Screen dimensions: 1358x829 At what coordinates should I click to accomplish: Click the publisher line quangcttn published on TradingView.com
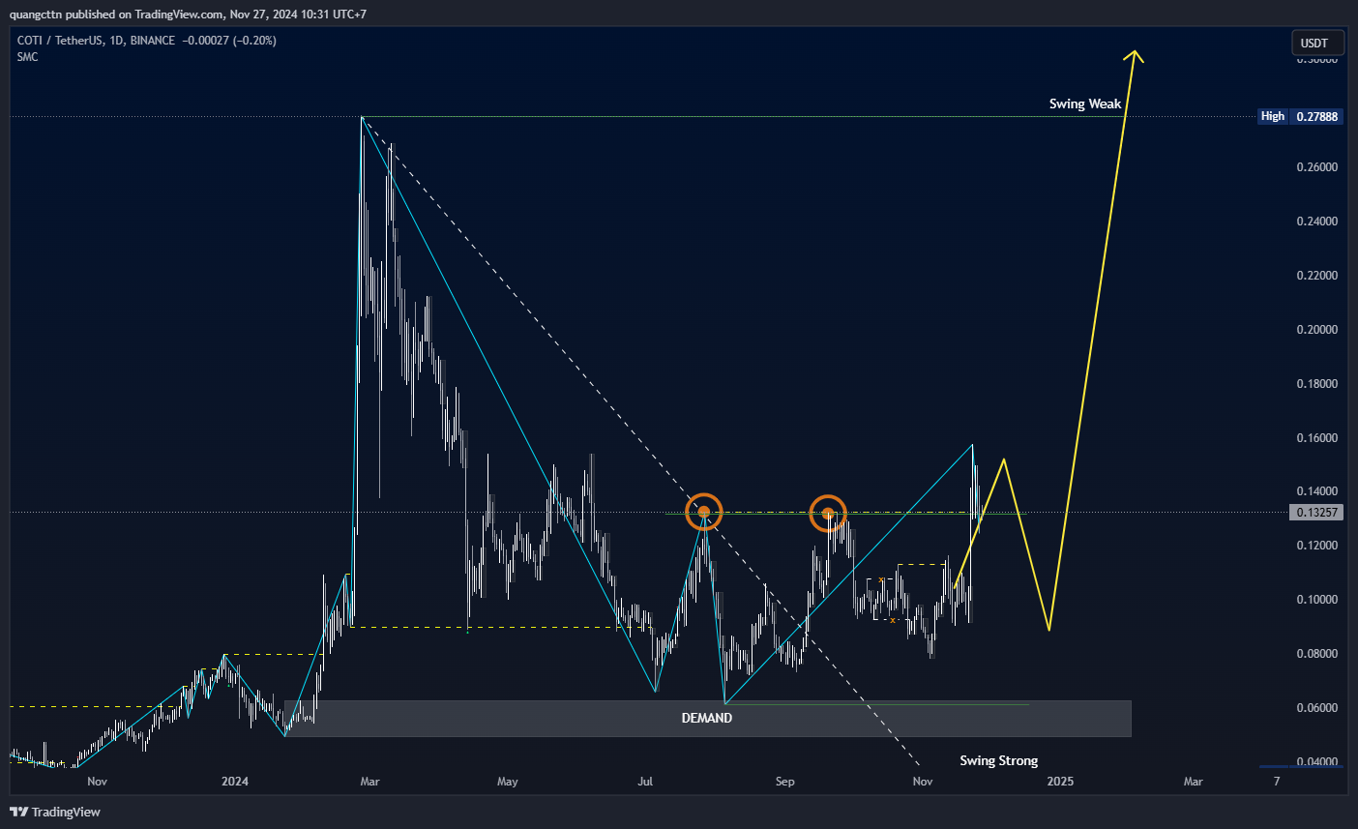188,15
